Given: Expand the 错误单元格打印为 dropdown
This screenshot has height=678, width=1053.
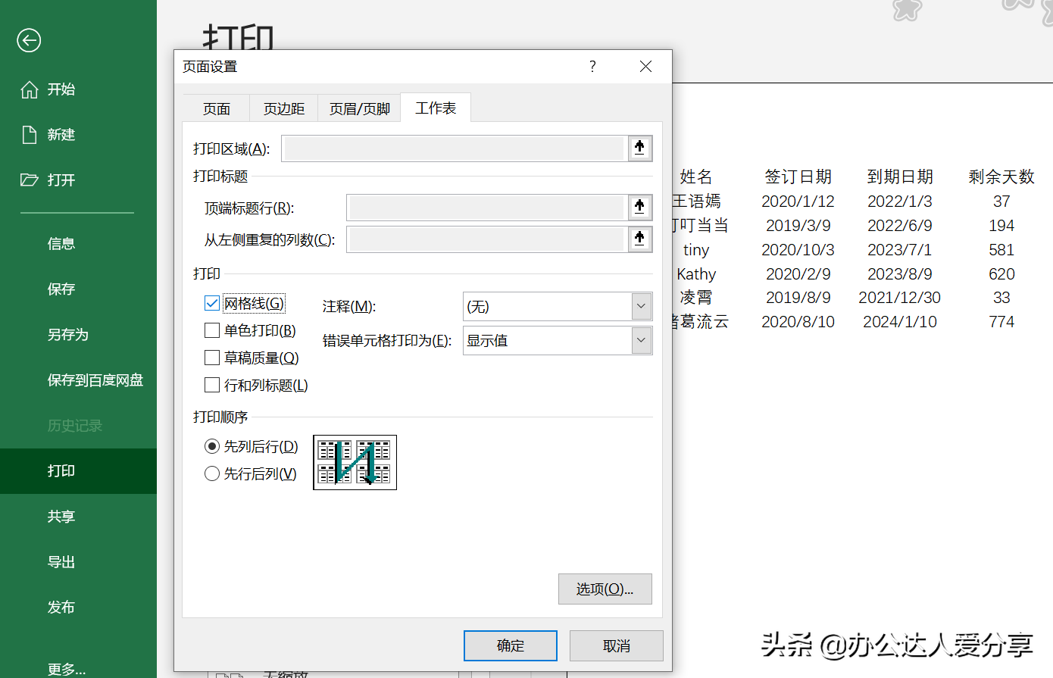Looking at the screenshot, I should point(641,341).
